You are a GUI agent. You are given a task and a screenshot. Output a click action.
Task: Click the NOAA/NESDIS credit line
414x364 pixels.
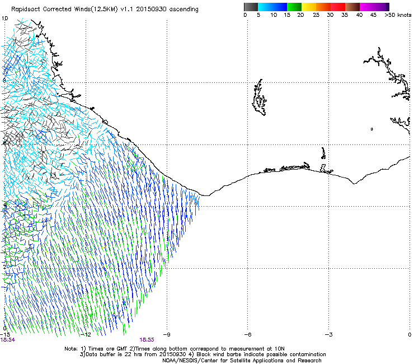click(242, 361)
